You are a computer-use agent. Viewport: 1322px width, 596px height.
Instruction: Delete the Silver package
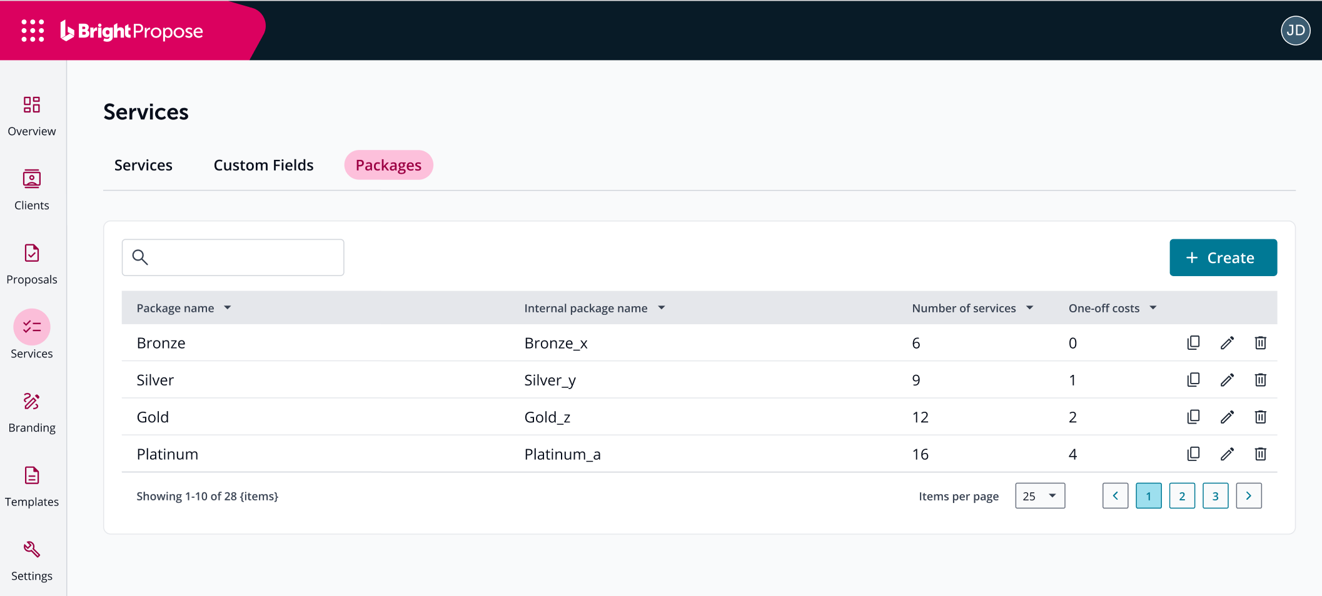pos(1260,380)
